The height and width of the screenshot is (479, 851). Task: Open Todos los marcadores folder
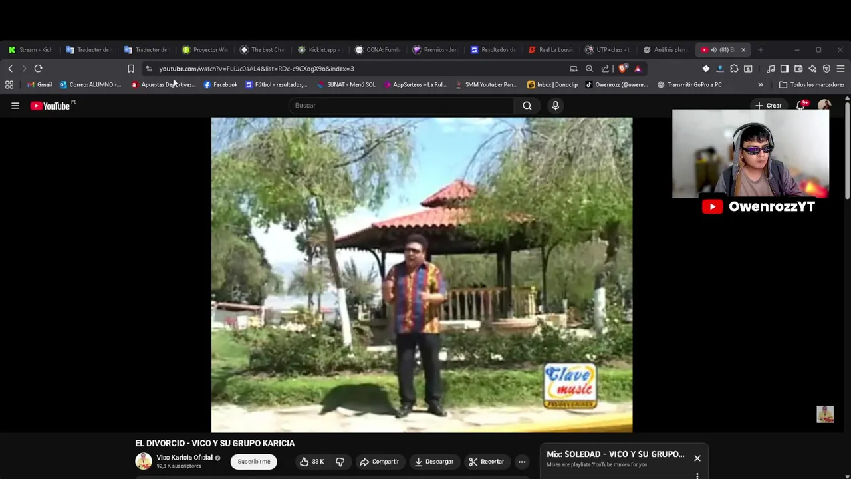coord(812,85)
